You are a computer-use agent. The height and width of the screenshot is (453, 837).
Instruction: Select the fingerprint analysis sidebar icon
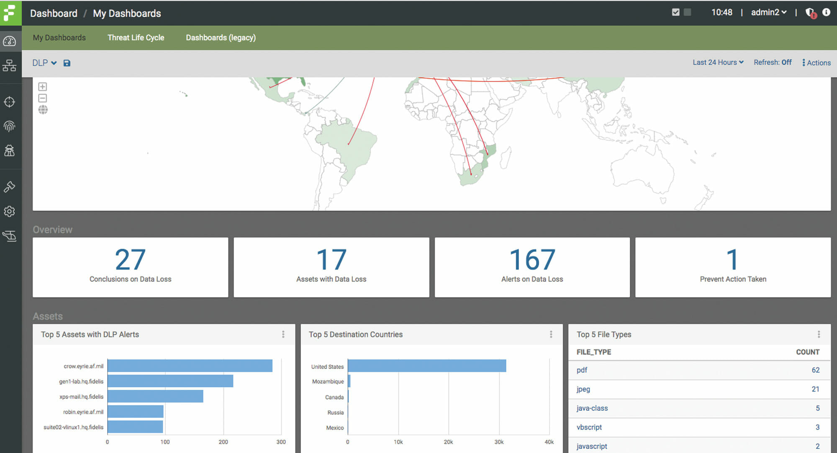pyautogui.click(x=10, y=126)
